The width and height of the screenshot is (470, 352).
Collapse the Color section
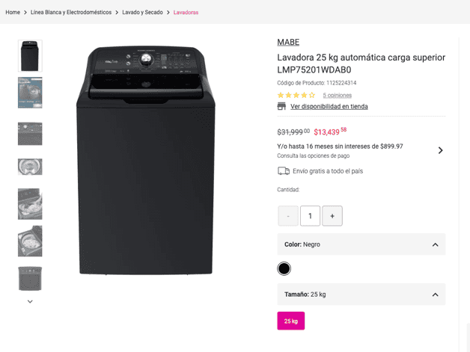click(x=435, y=244)
